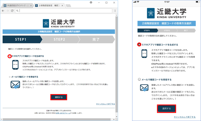Click the browser back arrow
This screenshot has width=201, height=121.
tap(3, 11)
